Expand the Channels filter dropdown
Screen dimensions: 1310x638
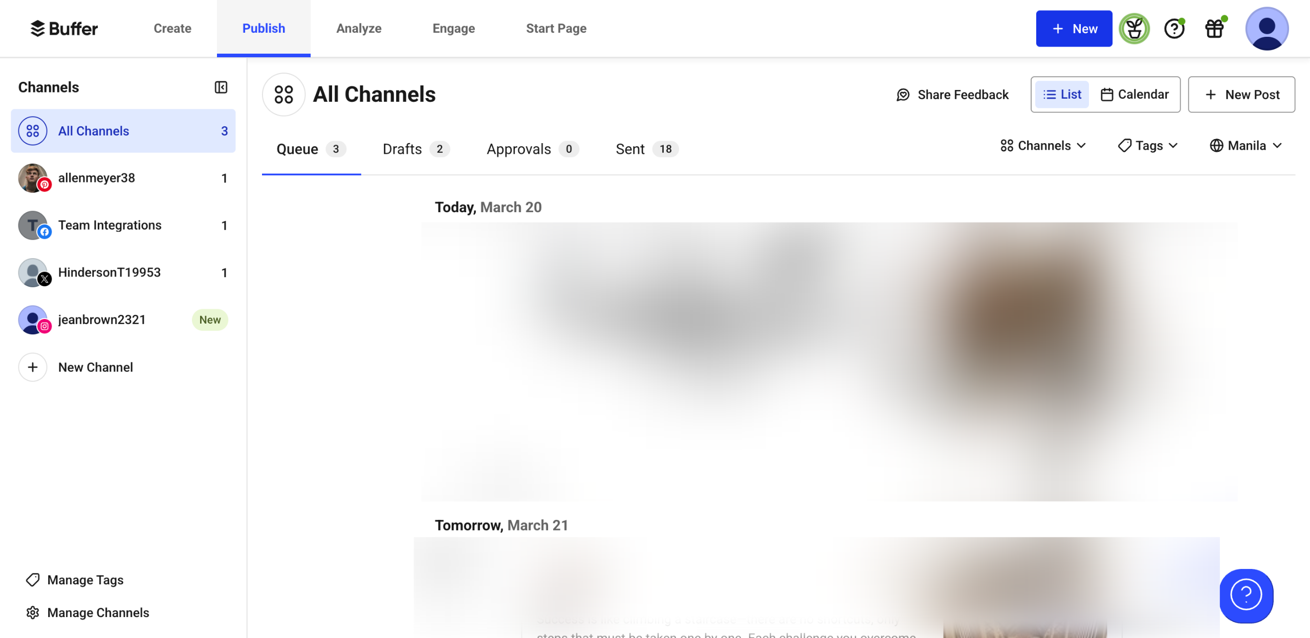coord(1043,146)
